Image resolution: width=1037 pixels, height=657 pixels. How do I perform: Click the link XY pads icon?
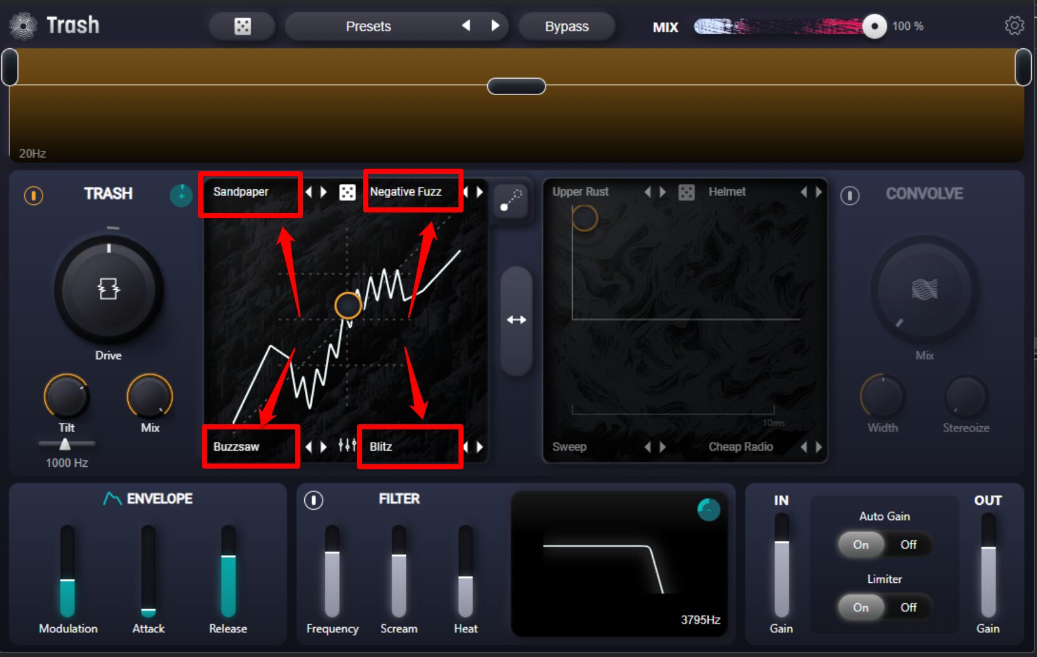click(511, 200)
